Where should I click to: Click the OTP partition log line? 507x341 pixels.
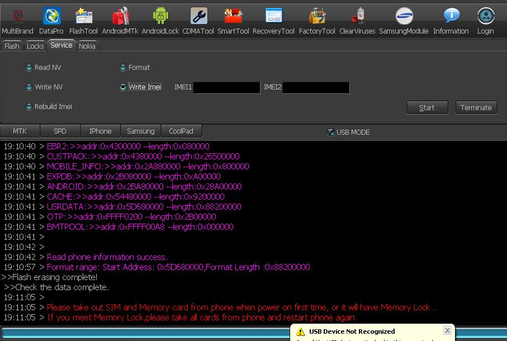131,217
